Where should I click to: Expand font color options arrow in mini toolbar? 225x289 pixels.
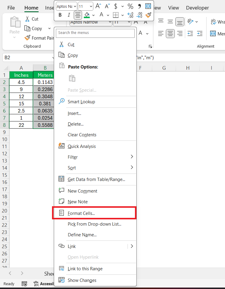pos(108,15)
